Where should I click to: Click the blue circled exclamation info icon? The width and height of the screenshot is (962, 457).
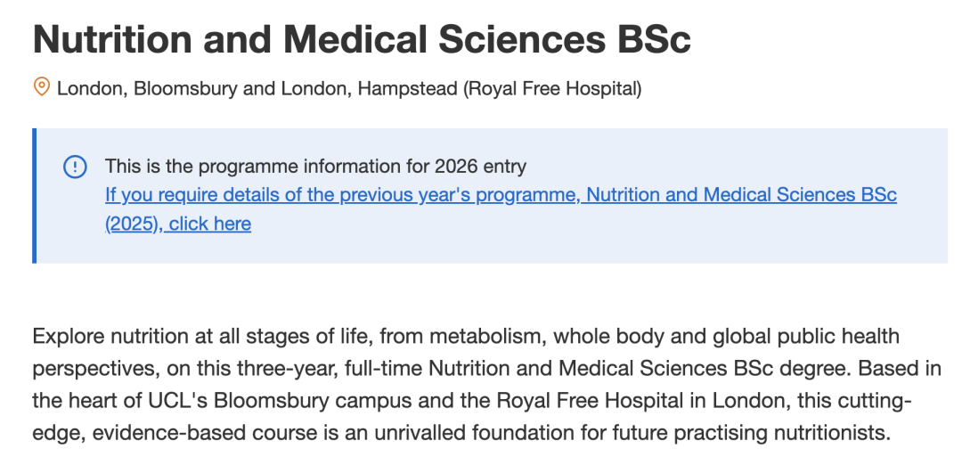tap(75, 167)
